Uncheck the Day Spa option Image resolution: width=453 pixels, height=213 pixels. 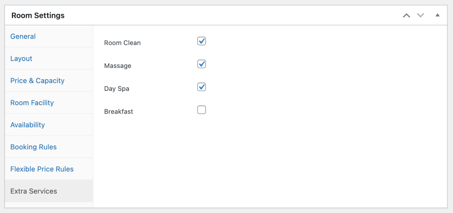click(201, 87)
